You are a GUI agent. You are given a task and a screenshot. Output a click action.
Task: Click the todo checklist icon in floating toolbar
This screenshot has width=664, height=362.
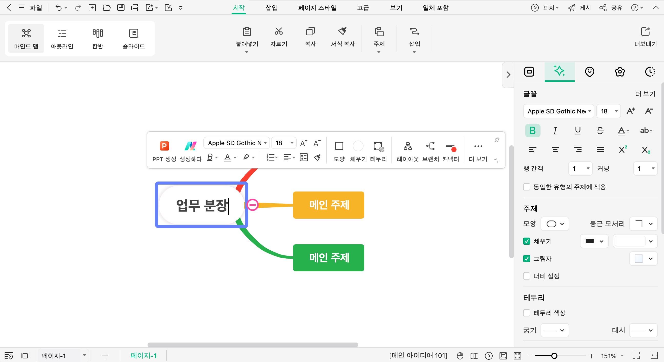304,157
